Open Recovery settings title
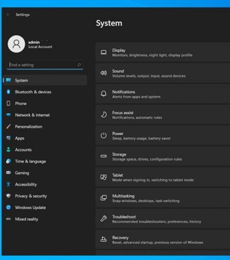Screen dimensions: 230x260 [120, 238]
